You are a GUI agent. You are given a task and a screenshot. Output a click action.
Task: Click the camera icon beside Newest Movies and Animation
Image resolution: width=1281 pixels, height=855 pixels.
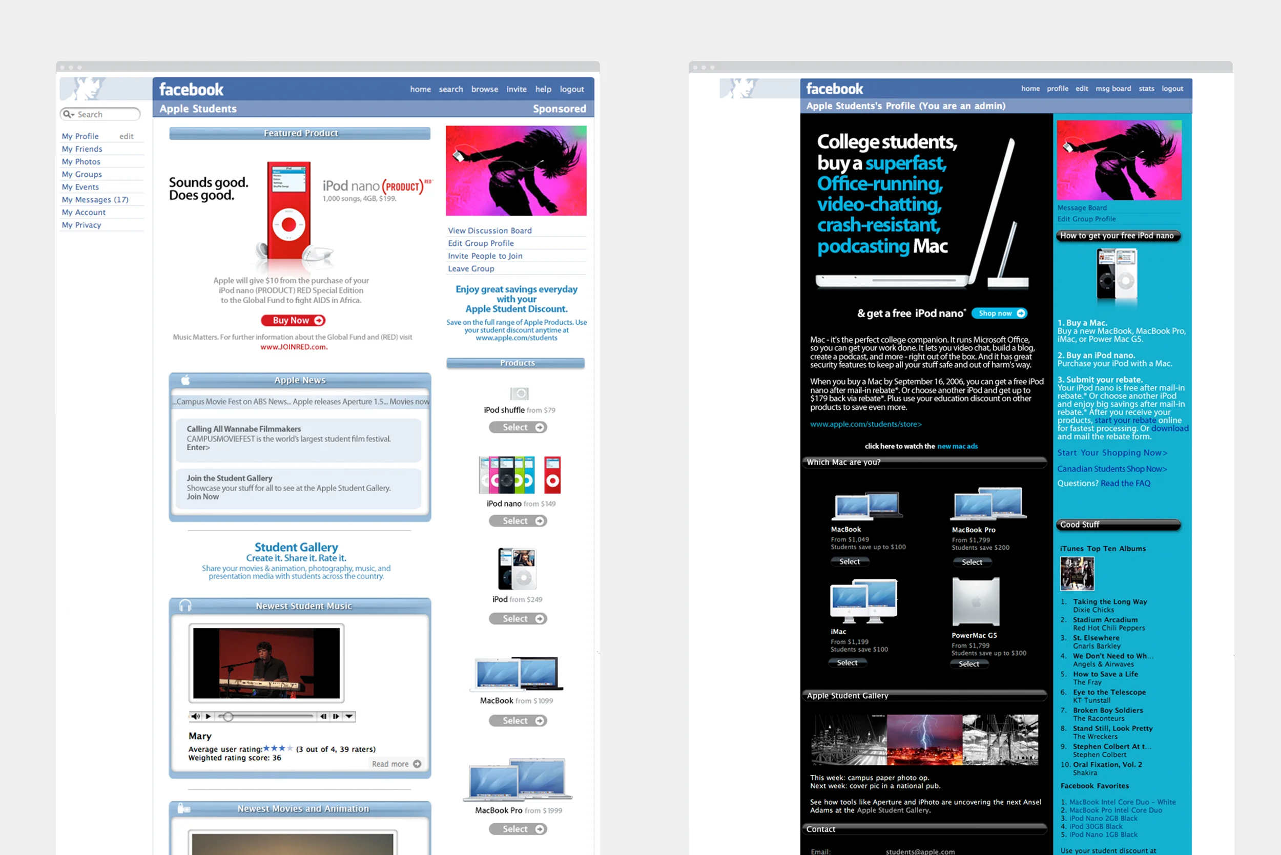[184, 809]
